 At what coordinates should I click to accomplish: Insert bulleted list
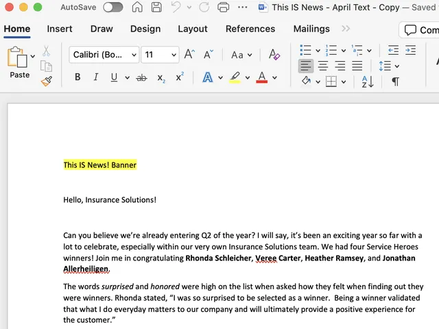click(305, 50)
